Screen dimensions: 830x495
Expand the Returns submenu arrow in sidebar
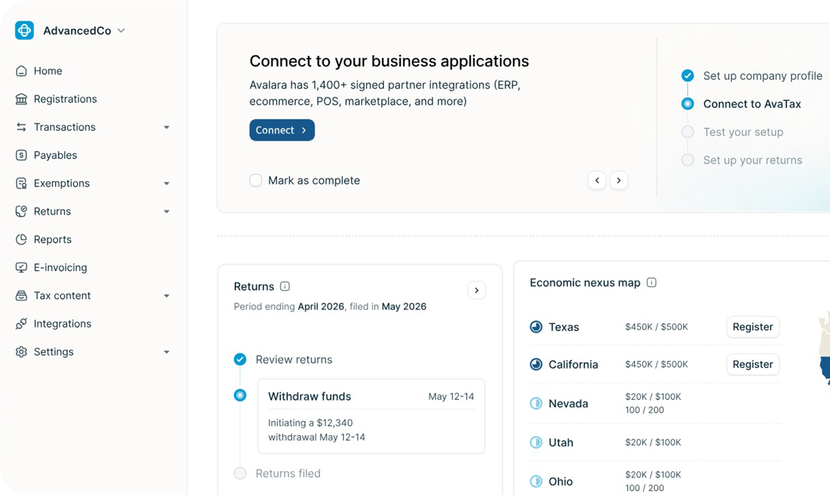click(x=167, y=212)
